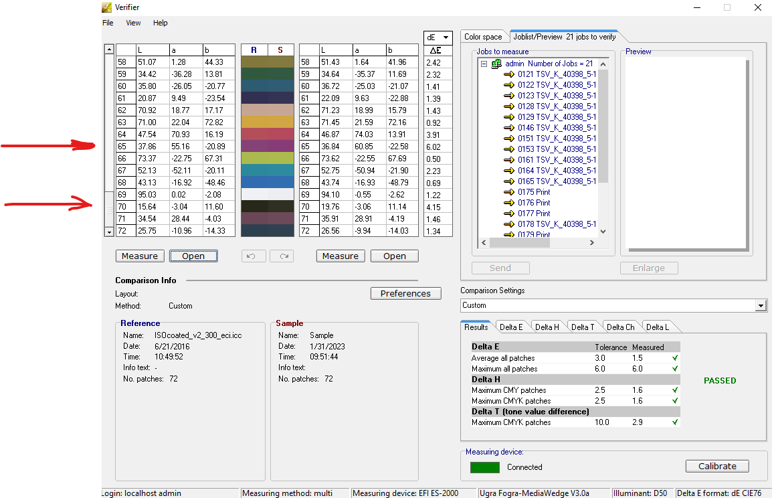Image resolution: width=772 pixels, height=498 pixels.
Task: Click Ugra Fogra-MediaWedge V3.0a in status bar
Action: [535, 493]
